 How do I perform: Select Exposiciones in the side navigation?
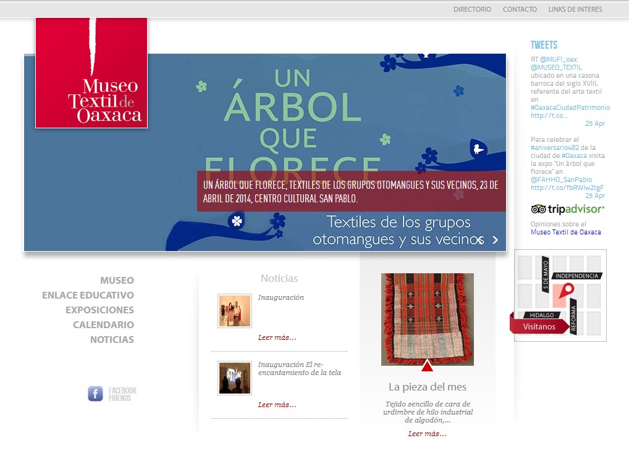click(100, 310)
